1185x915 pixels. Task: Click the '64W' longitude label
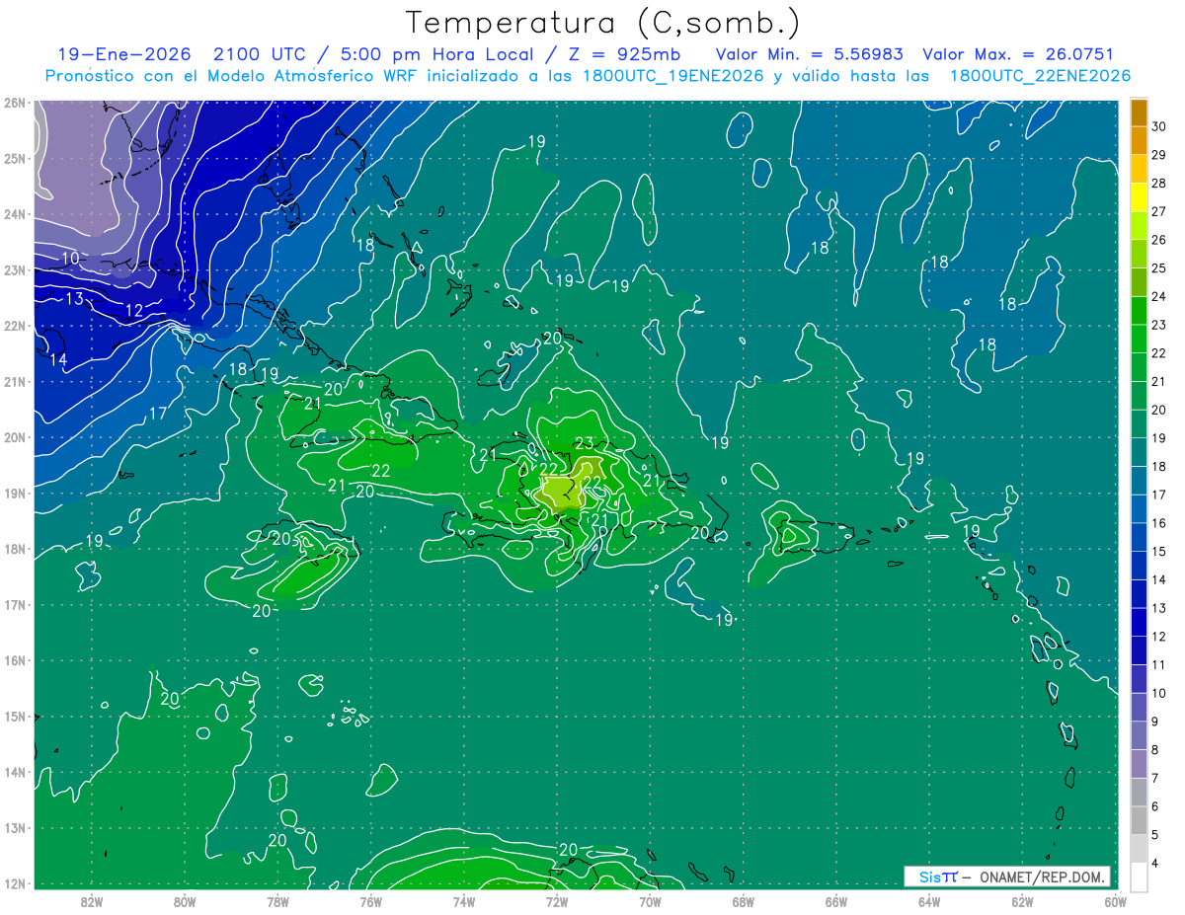pos(929,901)
